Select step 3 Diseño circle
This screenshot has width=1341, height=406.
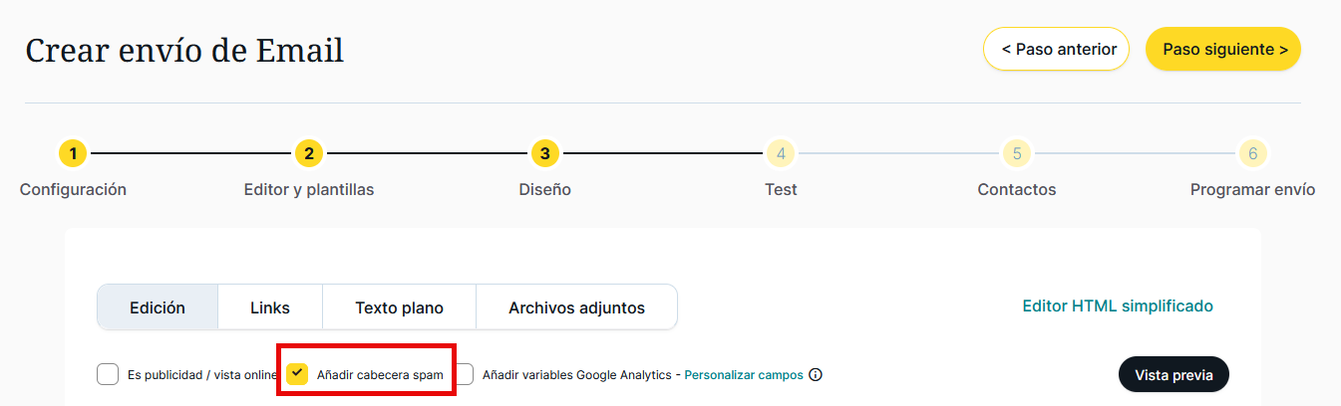pyautogui.click(x=544, y=153)
